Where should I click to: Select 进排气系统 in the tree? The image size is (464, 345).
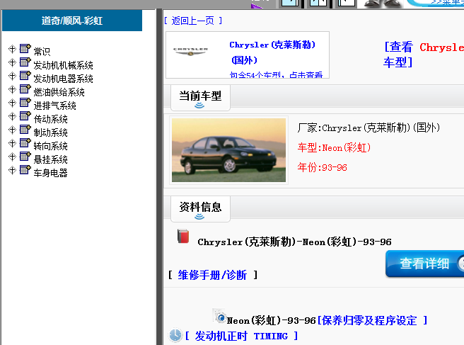(x=54, y=106)
